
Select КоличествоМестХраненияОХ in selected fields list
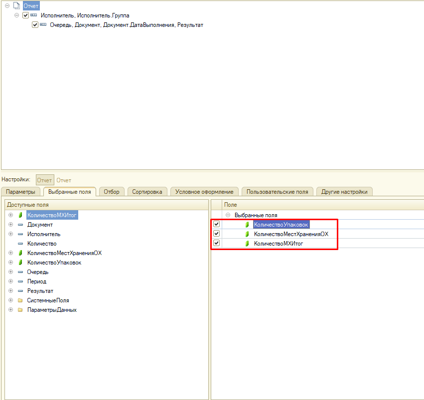coord(291,234)
